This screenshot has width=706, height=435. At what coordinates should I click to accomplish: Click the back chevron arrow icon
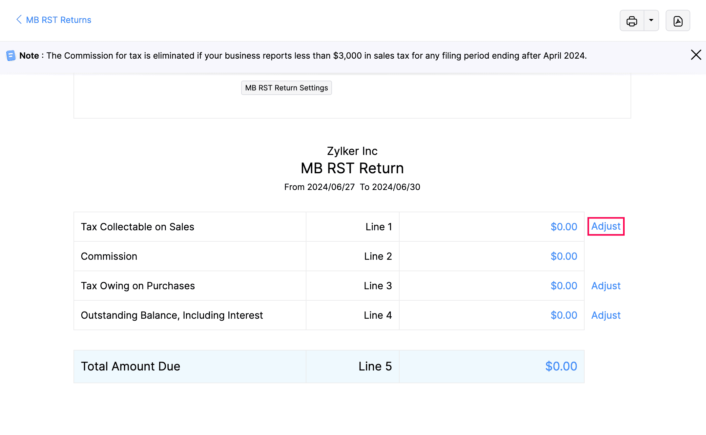click(19, 20)
